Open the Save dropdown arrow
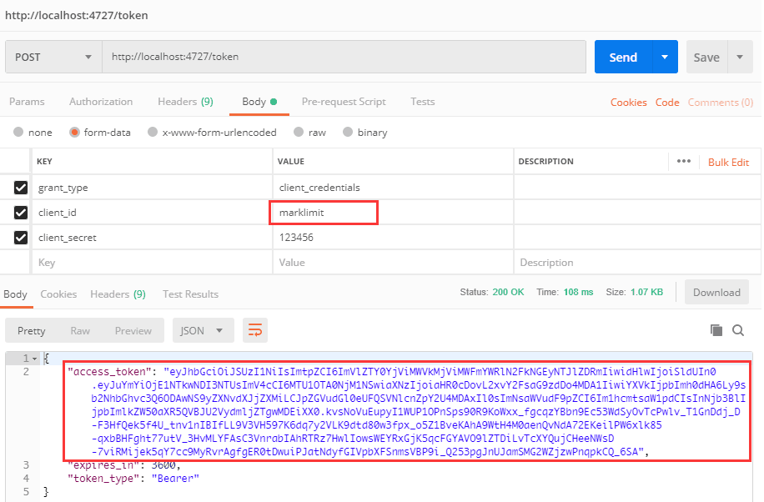Image resolution: width=764 pixels, height=502 pixels. pyautogui.click(x=740, y=57)
